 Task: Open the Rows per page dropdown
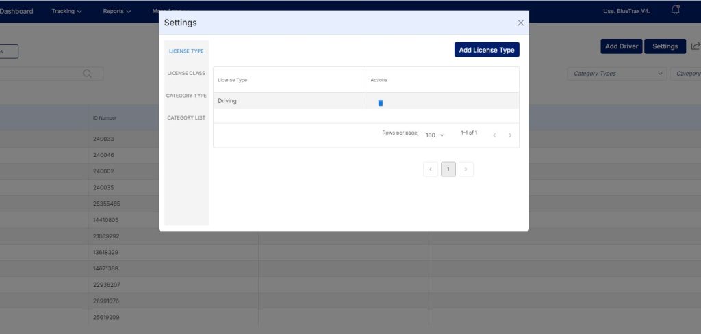click(434, 135)
